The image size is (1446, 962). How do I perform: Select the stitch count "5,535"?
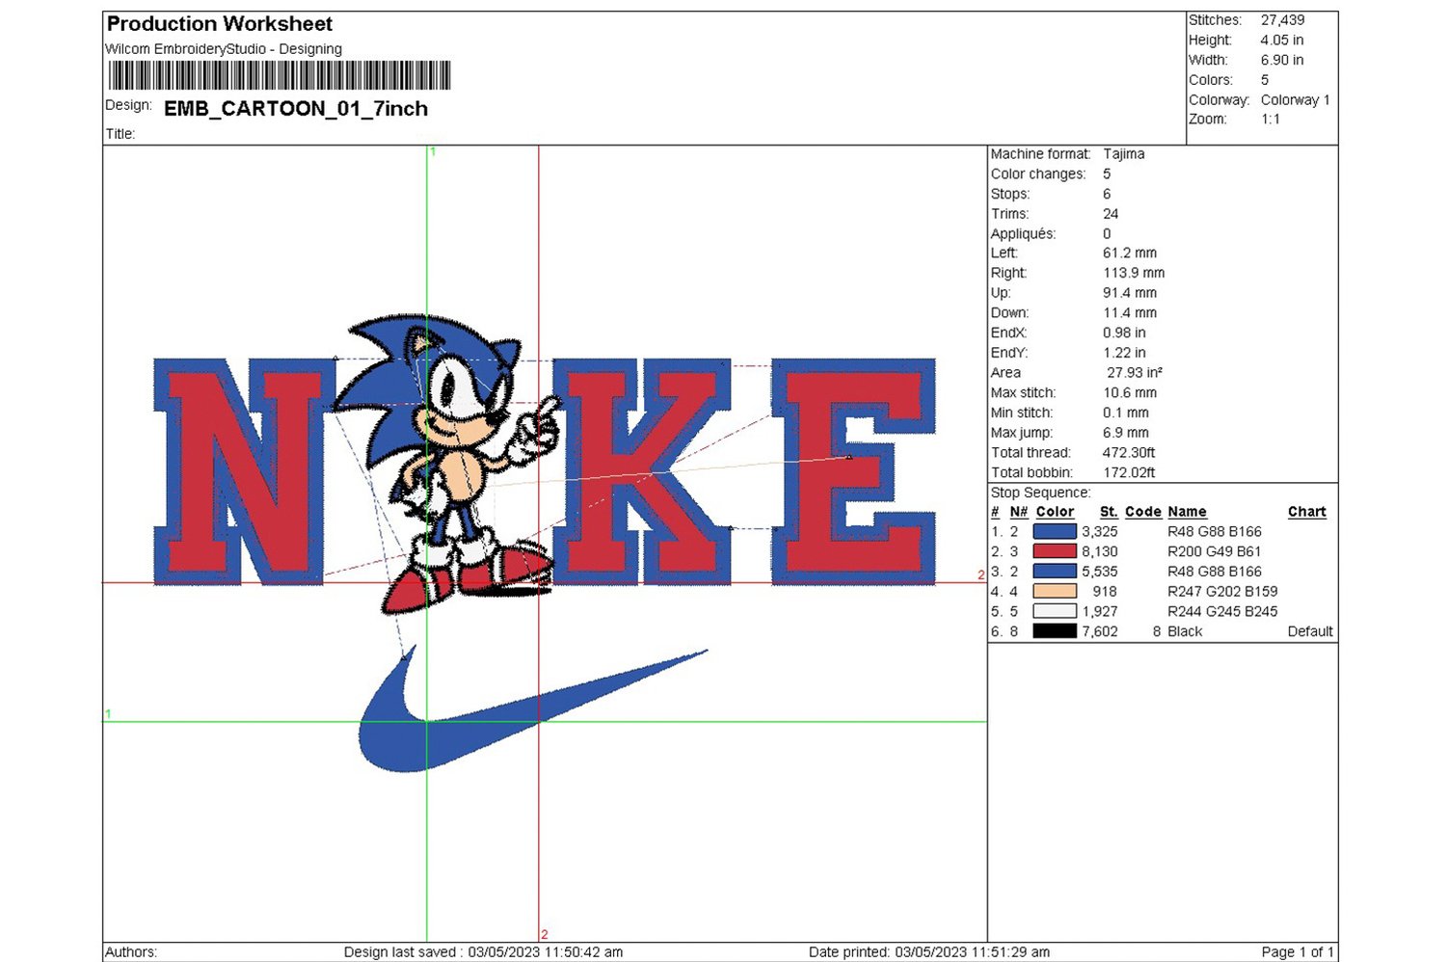pos(1100,572)
